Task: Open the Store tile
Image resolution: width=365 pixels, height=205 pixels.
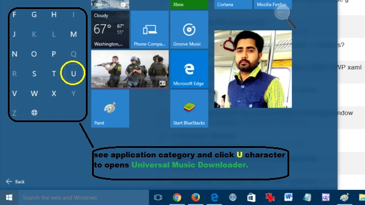Action: (x=110, y=4)
